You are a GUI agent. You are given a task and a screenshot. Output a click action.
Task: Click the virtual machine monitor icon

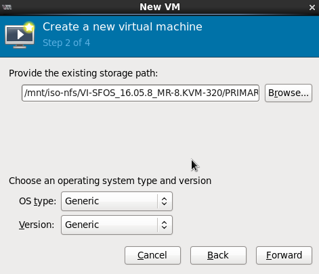click(20, 35)
